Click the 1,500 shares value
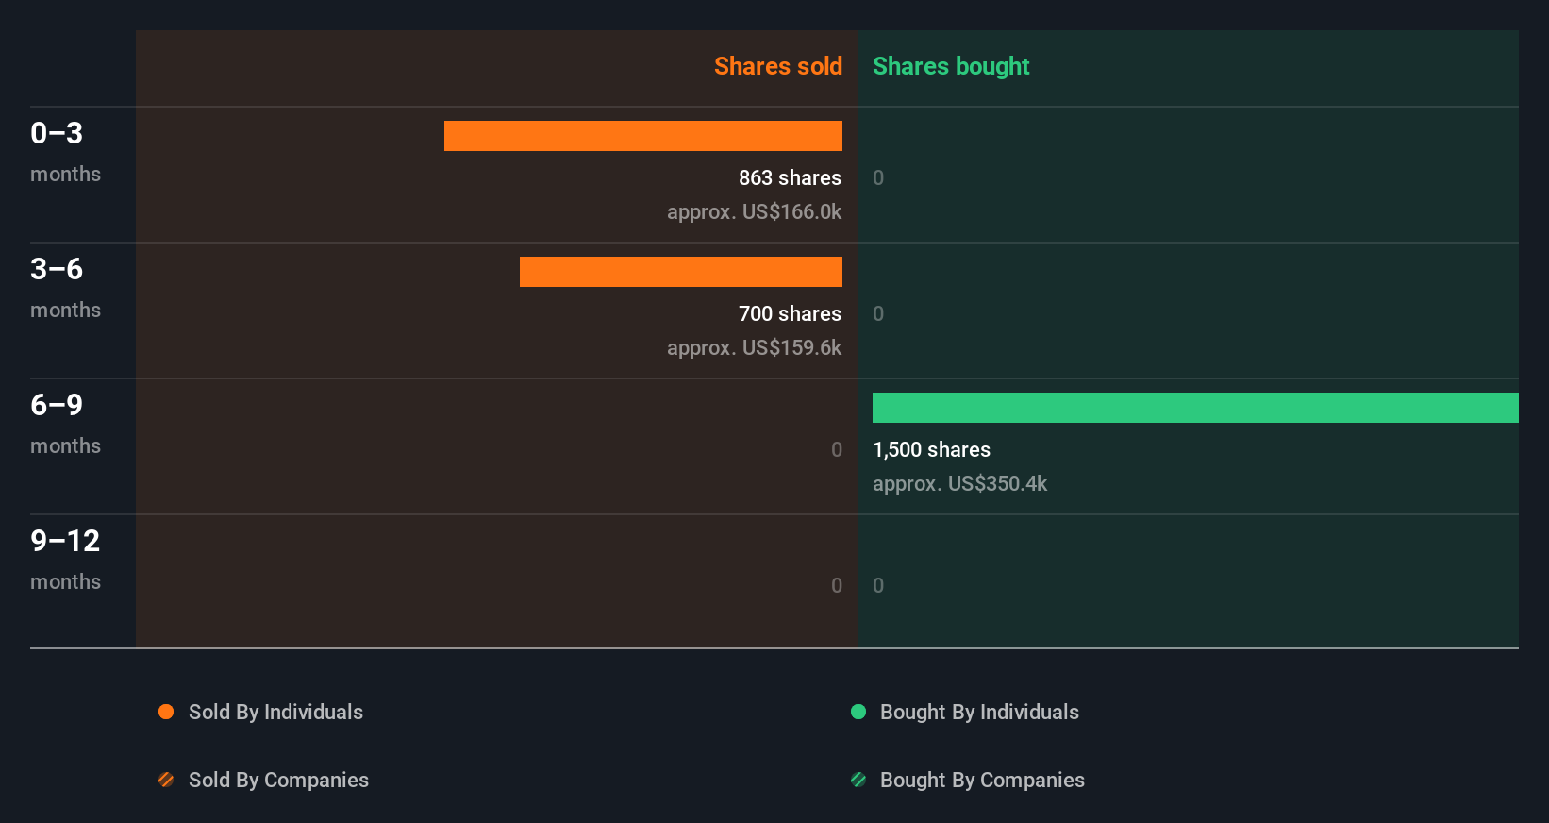The width and height of the screenshot is (1549, 823). click(x=931, y=449)
